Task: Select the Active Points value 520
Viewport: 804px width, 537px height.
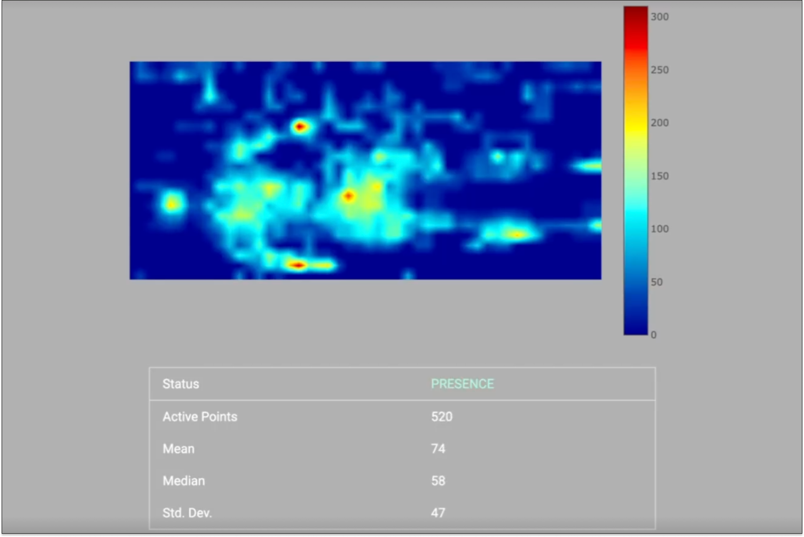Action: 442,417
